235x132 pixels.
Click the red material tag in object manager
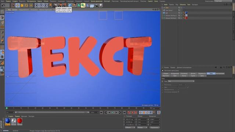(186, 18)
